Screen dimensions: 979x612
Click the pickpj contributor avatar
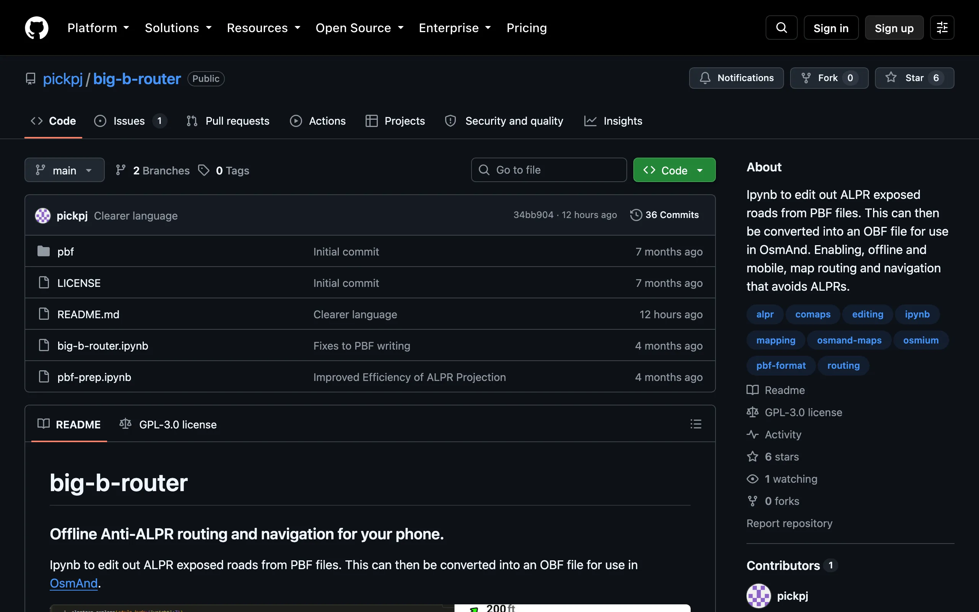[758, 596]
